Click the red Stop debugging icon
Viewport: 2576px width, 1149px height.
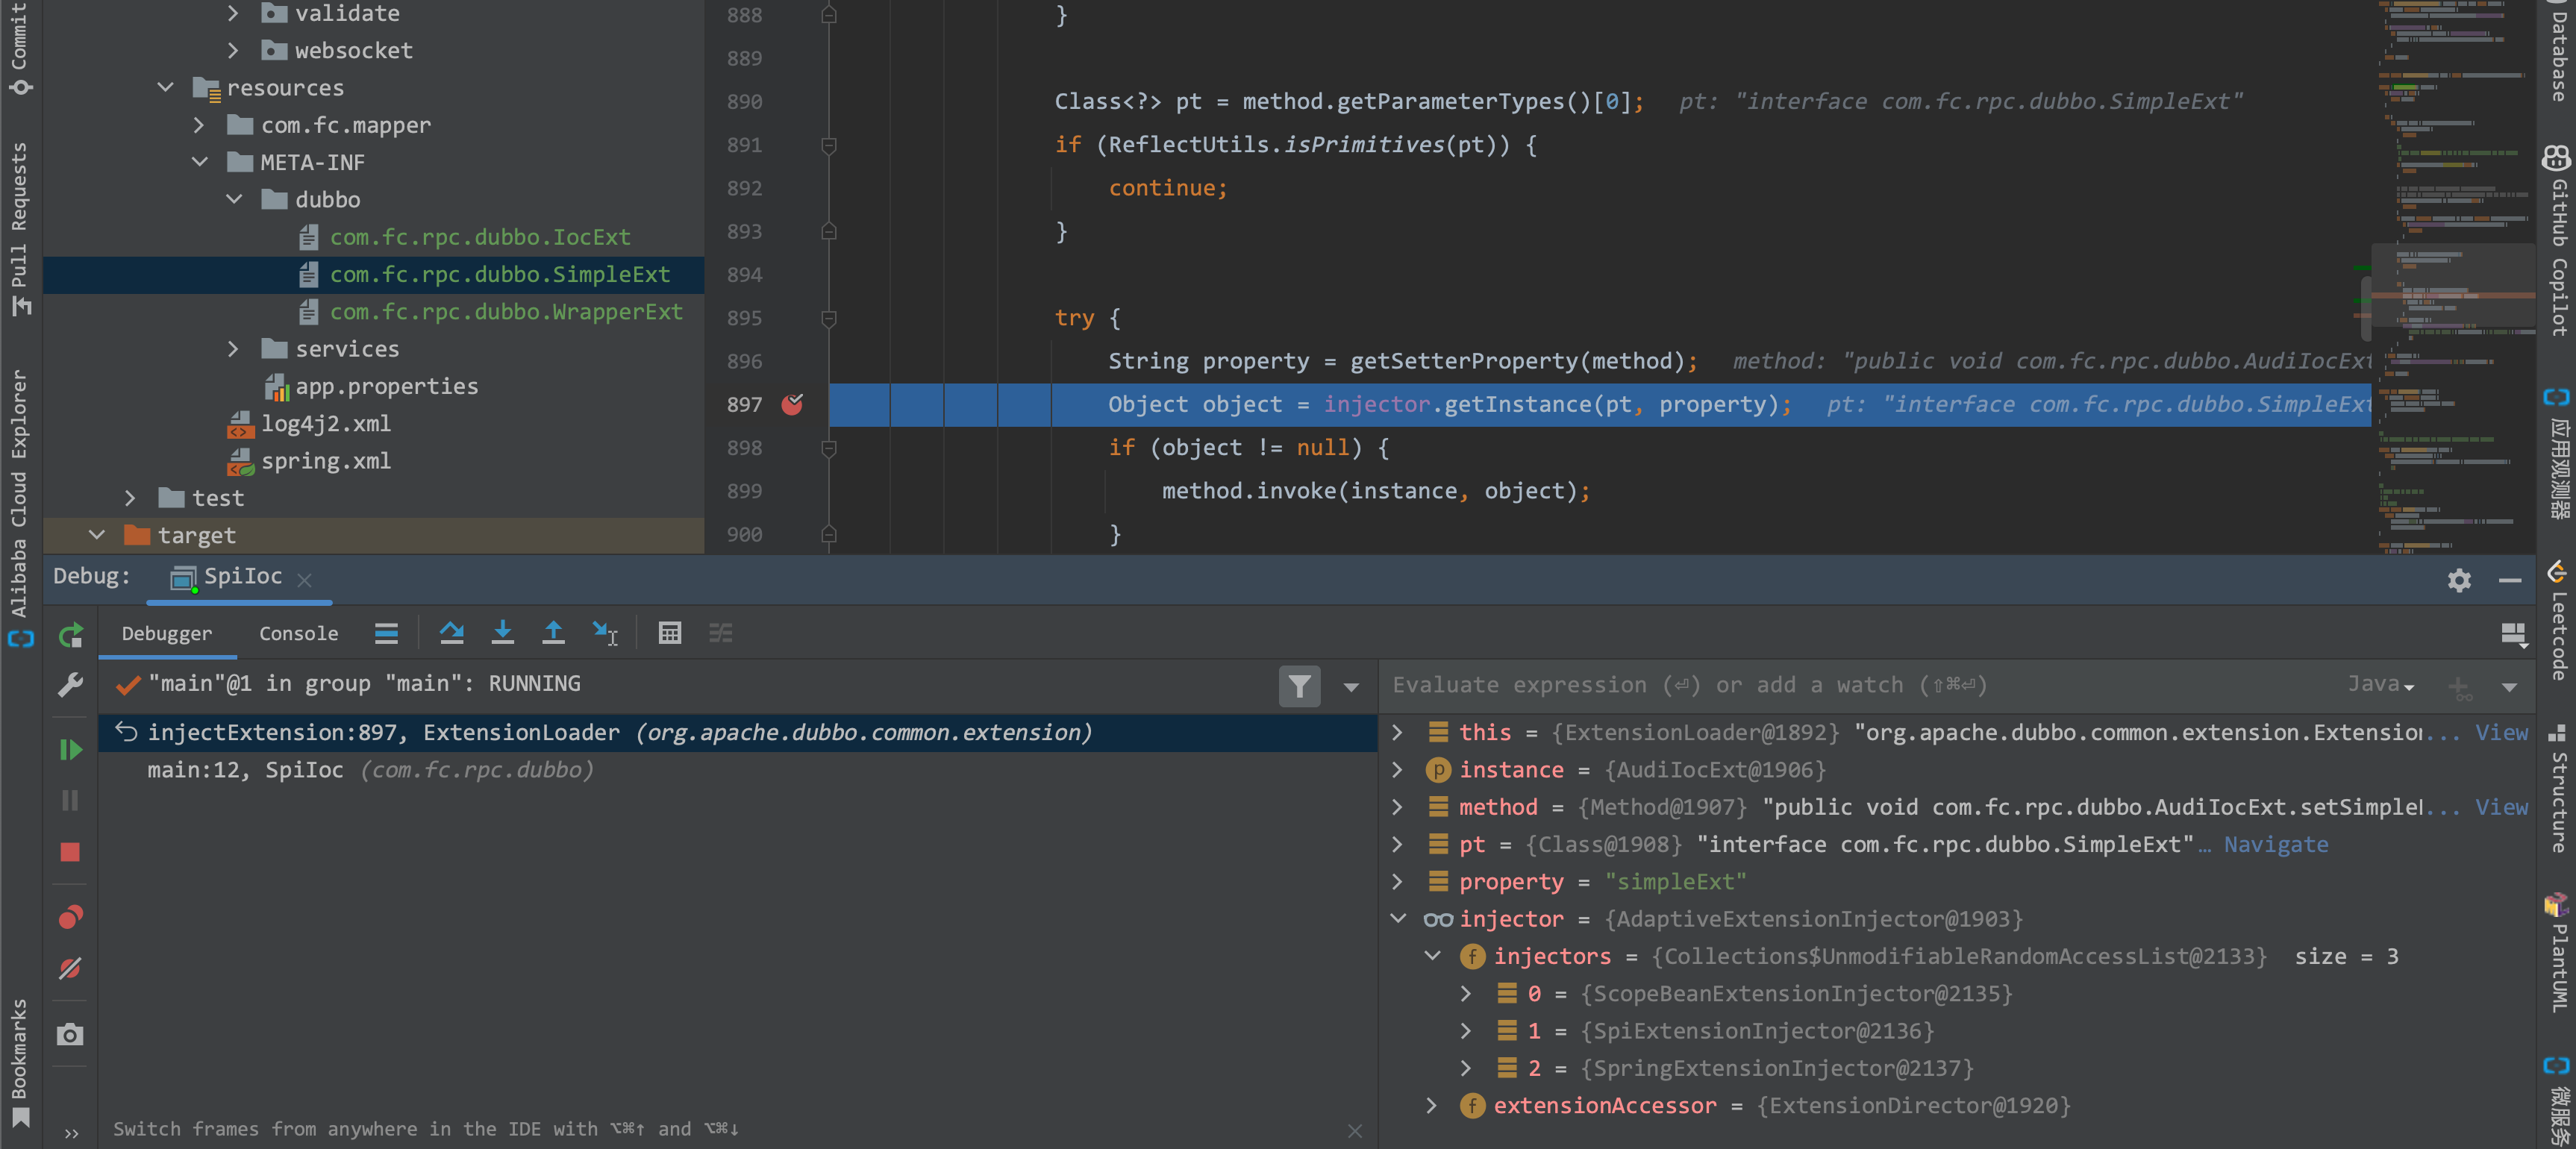pyautogui.click(x=70, y=852)
